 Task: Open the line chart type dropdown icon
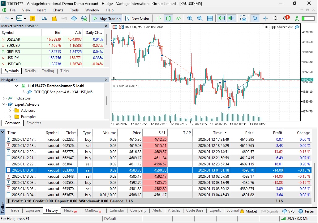point(7,18)
